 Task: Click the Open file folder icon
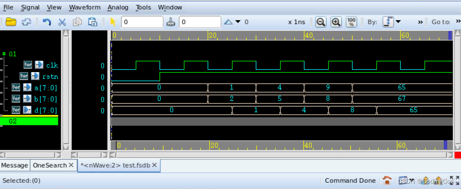coord(11,22)
